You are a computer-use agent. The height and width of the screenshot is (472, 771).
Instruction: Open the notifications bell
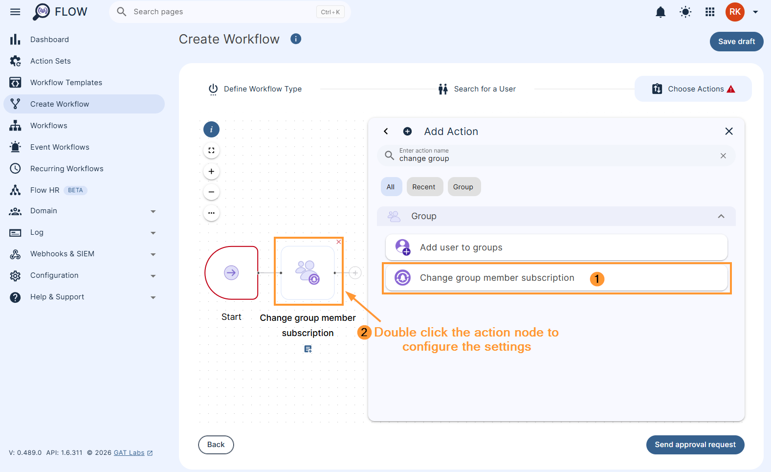coord(661,12)
